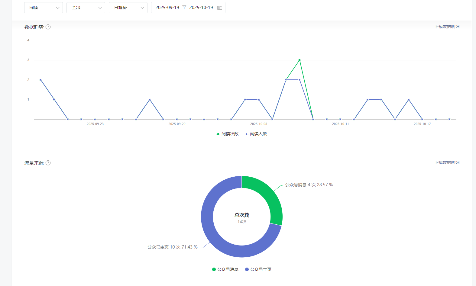Screen dimensions: 476x286
Task: Click the first data point at value 2
Action: (40, 80)
